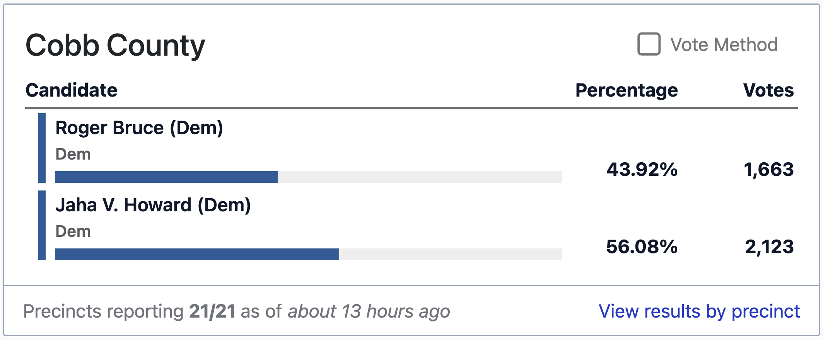Enable the Vote Method checkbox
Image resolution: width=823 pixels, height=340 pixels.
pyautogui.click(x=649, y=44)
